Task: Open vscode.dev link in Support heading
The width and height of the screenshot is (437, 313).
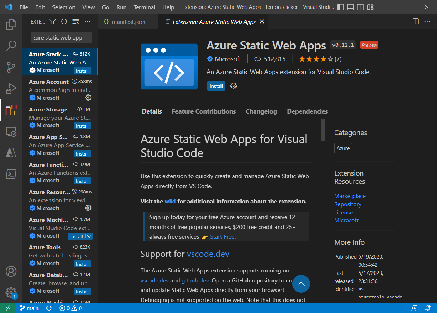Action: (x=208, y=254)
